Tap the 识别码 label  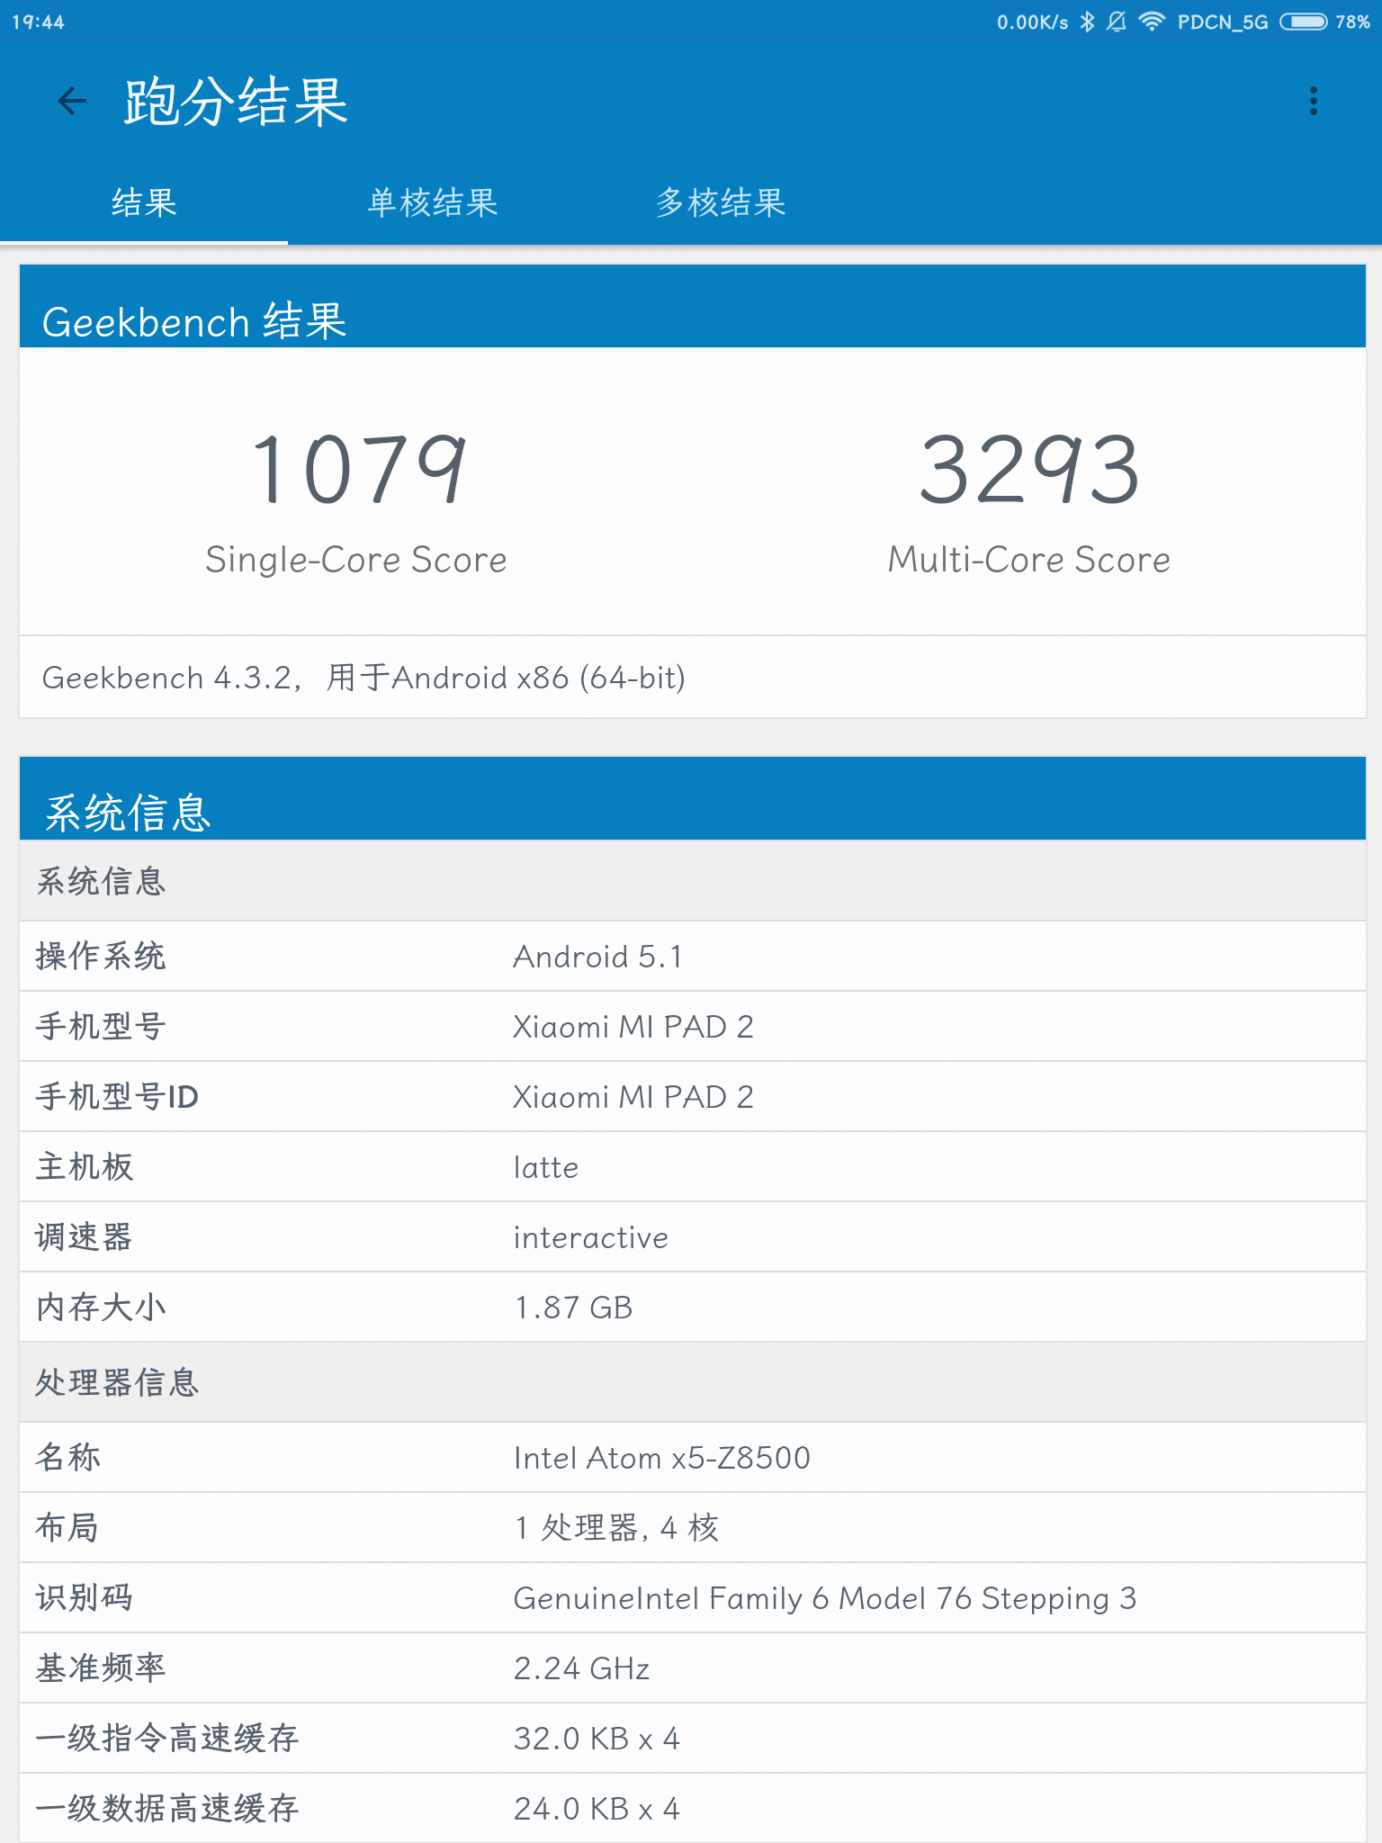(x=85, y=1598)
